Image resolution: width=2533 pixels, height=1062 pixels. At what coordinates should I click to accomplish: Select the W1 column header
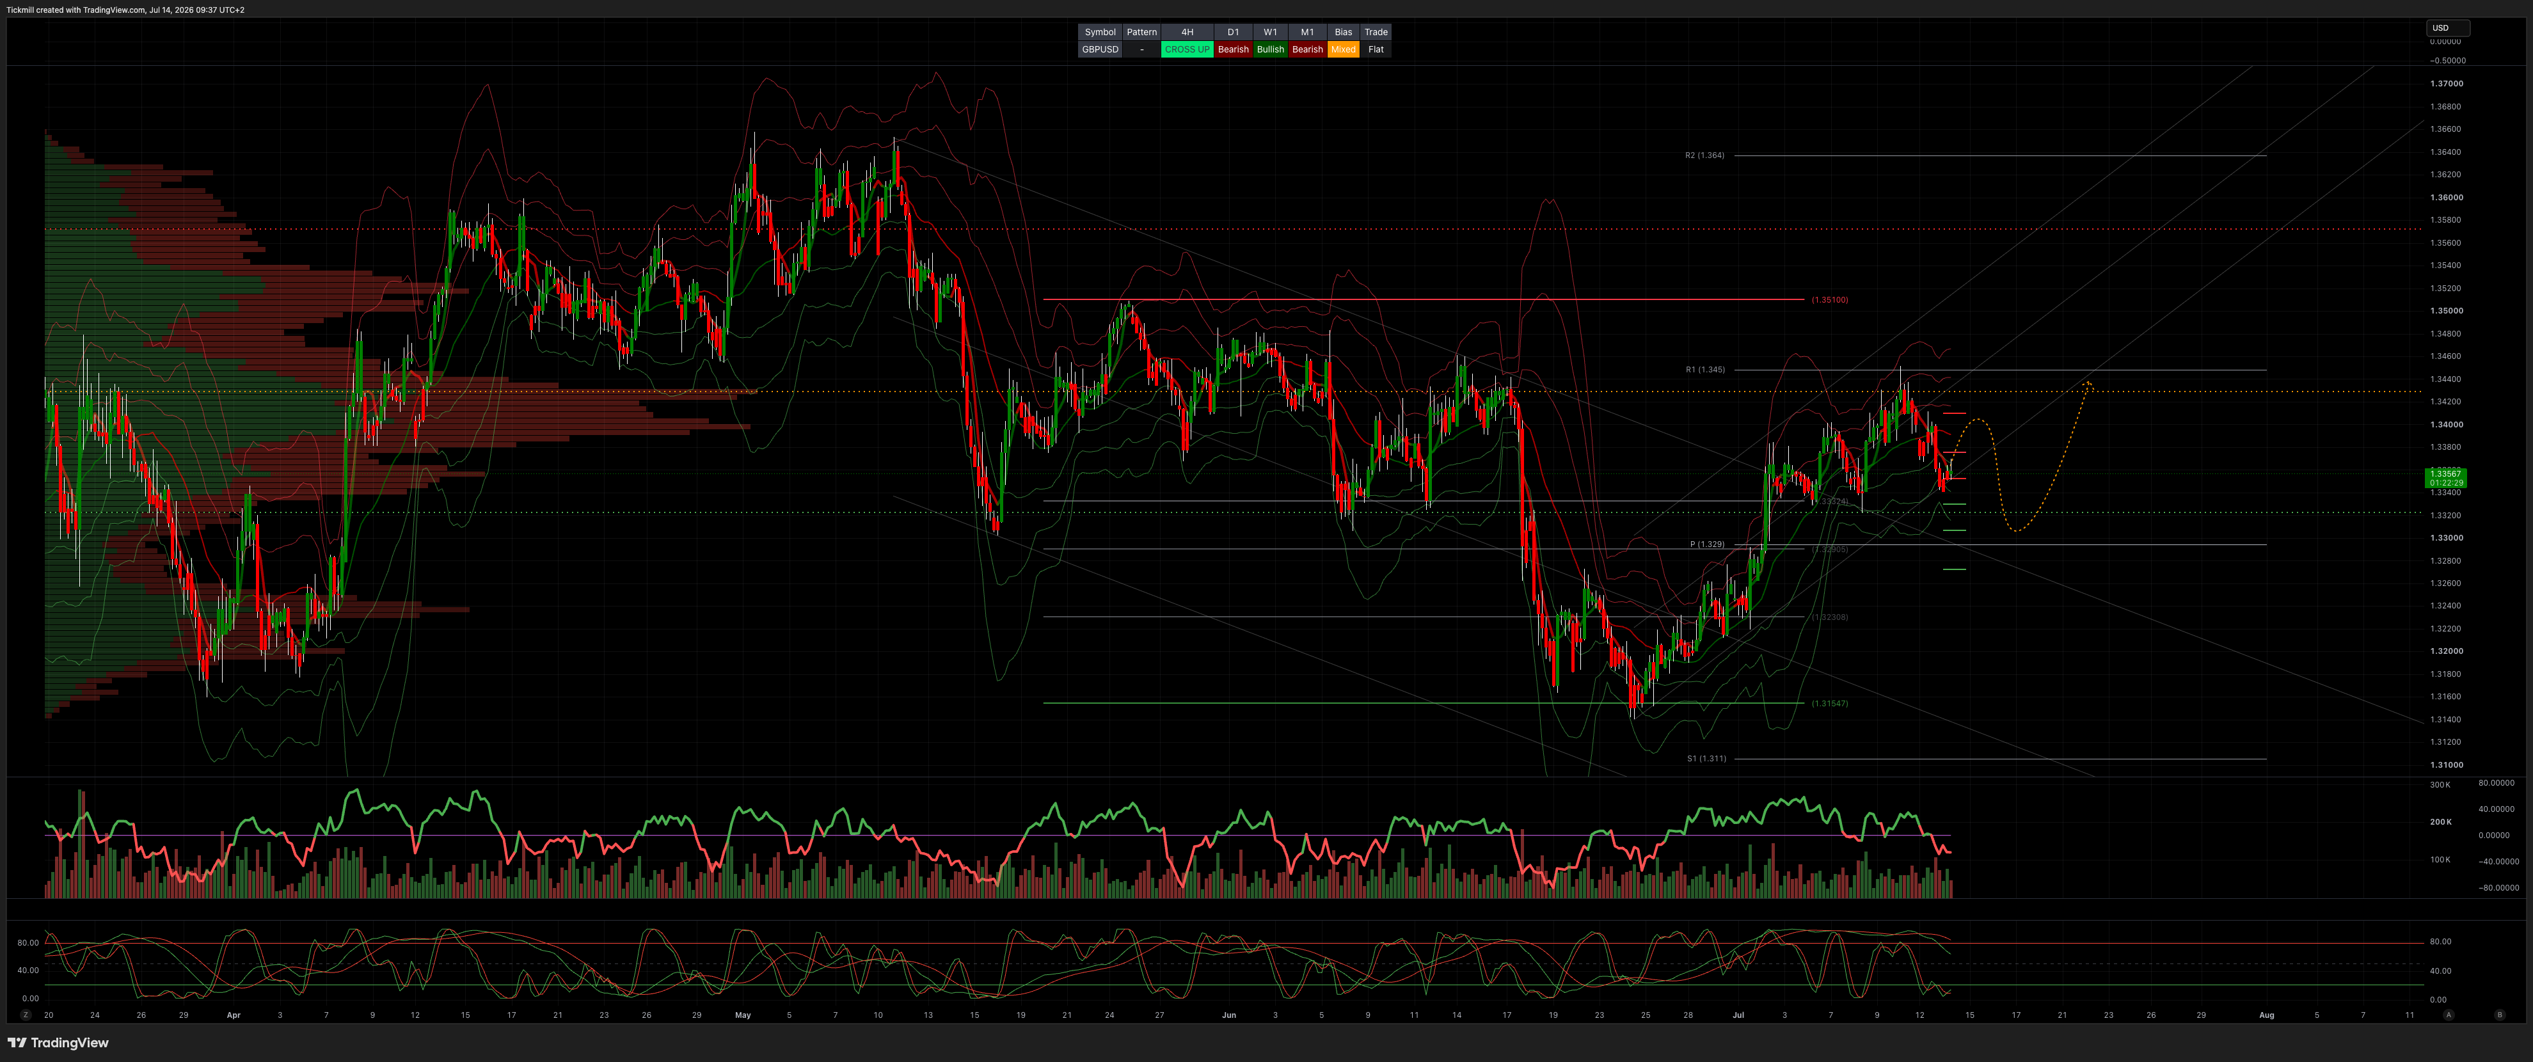[x=1271, y=33]
